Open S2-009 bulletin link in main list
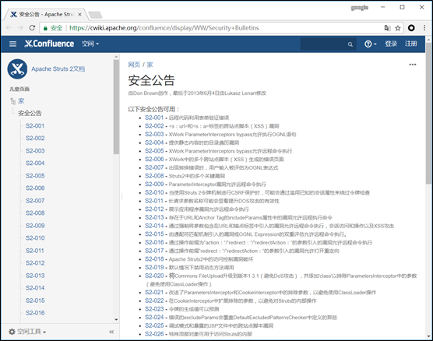This screenshot has height=341, width=433. tap(154, 185)
